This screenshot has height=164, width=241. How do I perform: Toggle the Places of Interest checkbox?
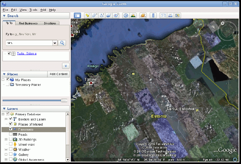[x=11, y=124]
